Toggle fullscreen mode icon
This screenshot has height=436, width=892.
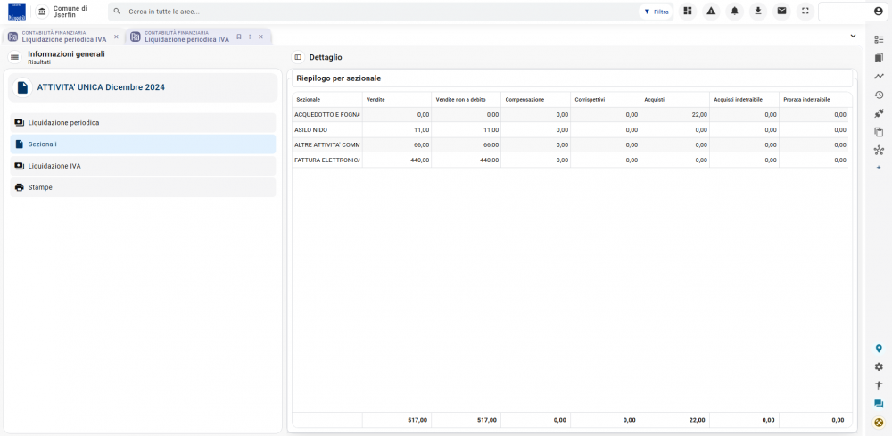point(805,12)
